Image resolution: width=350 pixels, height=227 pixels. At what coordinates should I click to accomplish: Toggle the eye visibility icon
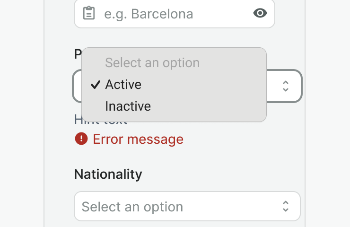[x=260, y=13]
